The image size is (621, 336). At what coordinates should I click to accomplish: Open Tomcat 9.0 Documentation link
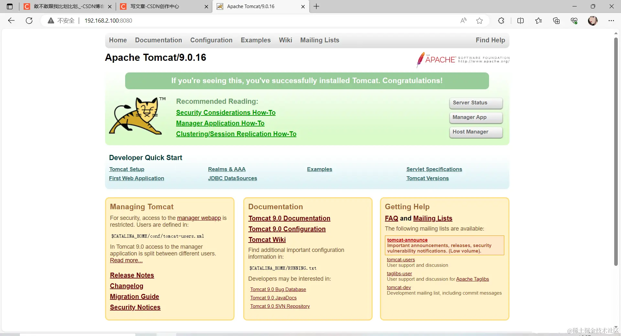pyautogui.click(x=289, y=218)
